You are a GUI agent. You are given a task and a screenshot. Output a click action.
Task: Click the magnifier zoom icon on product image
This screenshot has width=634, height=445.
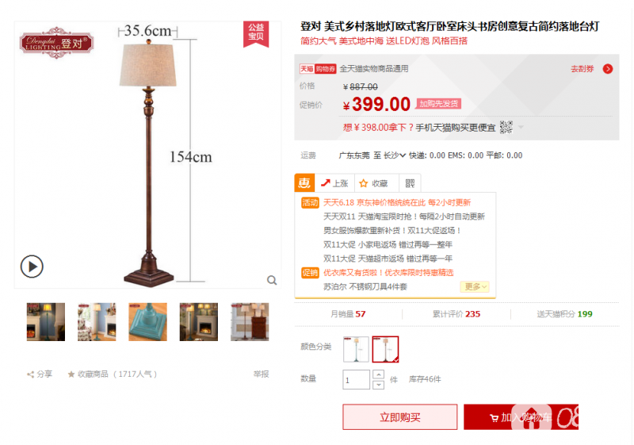coord(272,280)
